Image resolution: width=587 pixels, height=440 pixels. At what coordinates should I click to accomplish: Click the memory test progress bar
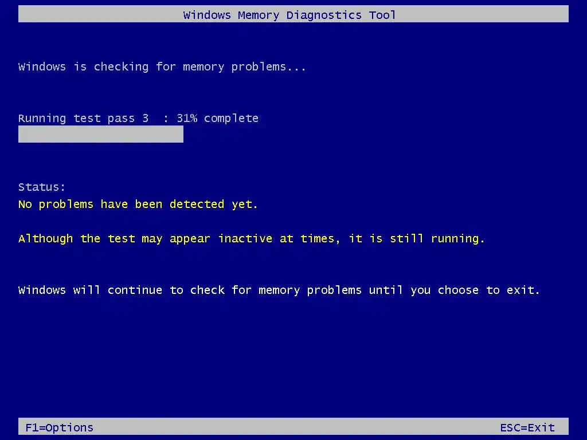(101, 134)
